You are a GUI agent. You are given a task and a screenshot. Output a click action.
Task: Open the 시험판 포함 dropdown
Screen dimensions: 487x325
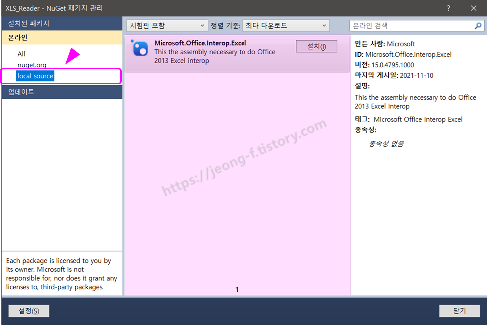click(167, 26)
